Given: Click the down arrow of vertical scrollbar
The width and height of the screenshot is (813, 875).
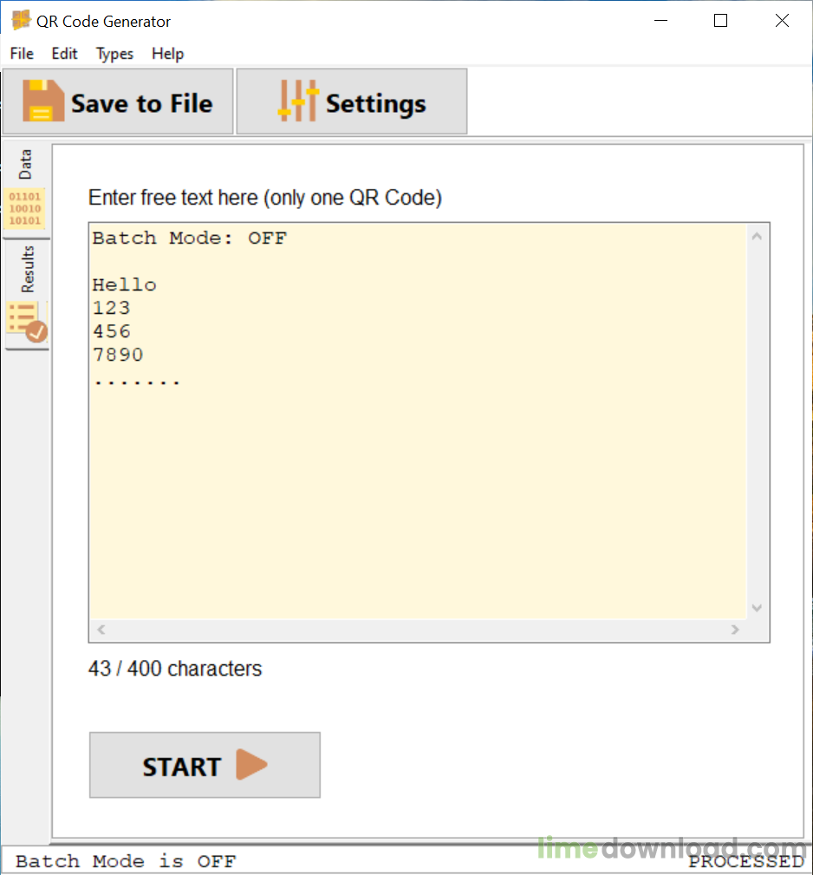Looking at the screenshot, I should click(757, 608).
